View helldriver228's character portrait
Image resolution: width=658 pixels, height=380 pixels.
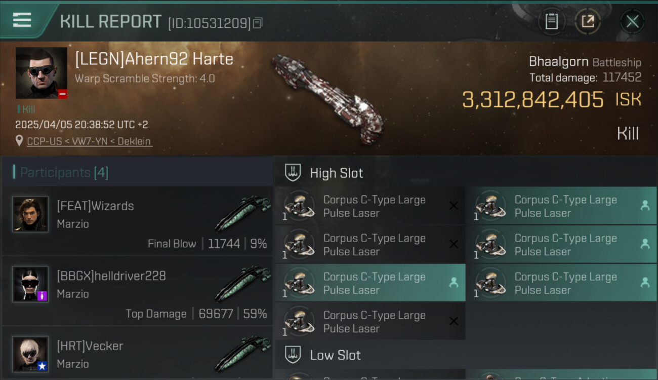coord(31,284)
